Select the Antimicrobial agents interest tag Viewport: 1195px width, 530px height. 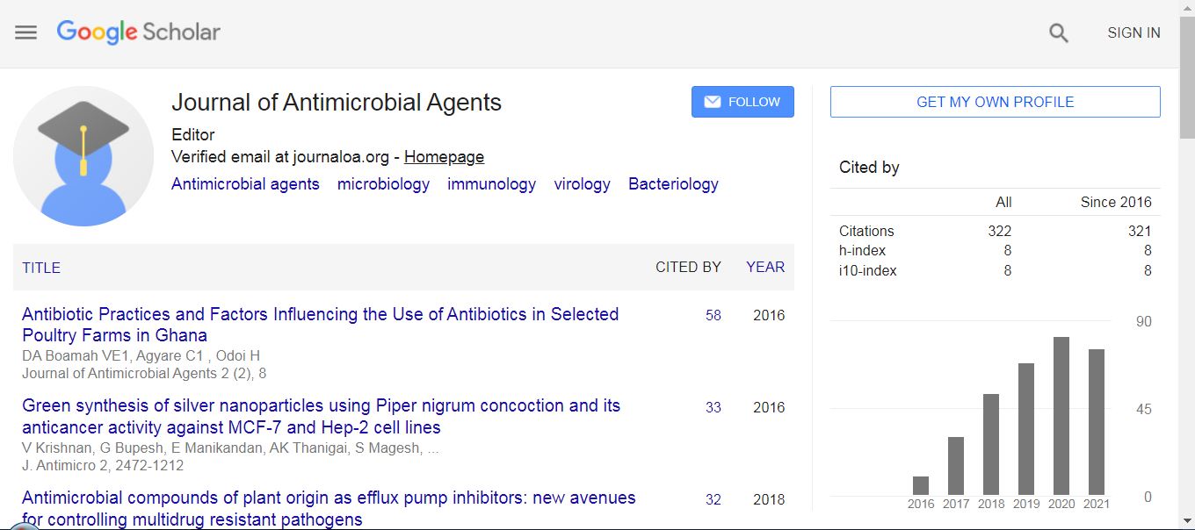click(245, 184)
